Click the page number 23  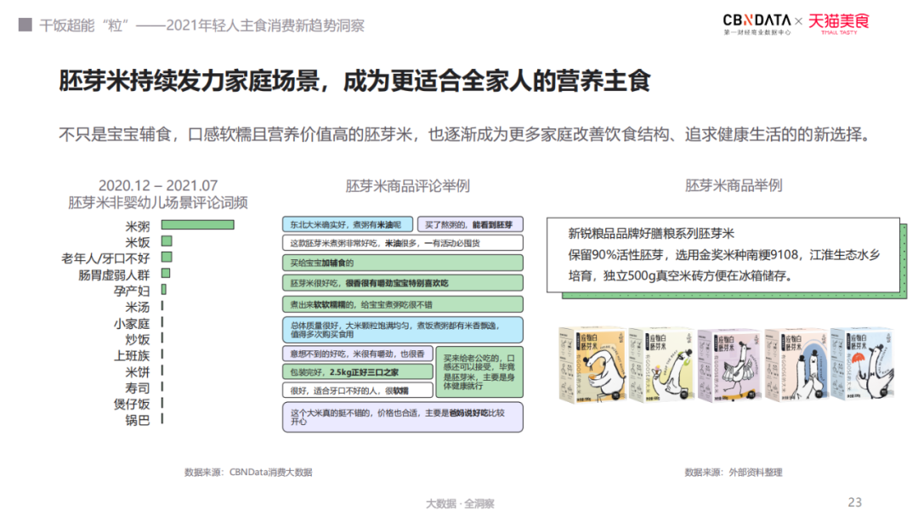(855, 502)
